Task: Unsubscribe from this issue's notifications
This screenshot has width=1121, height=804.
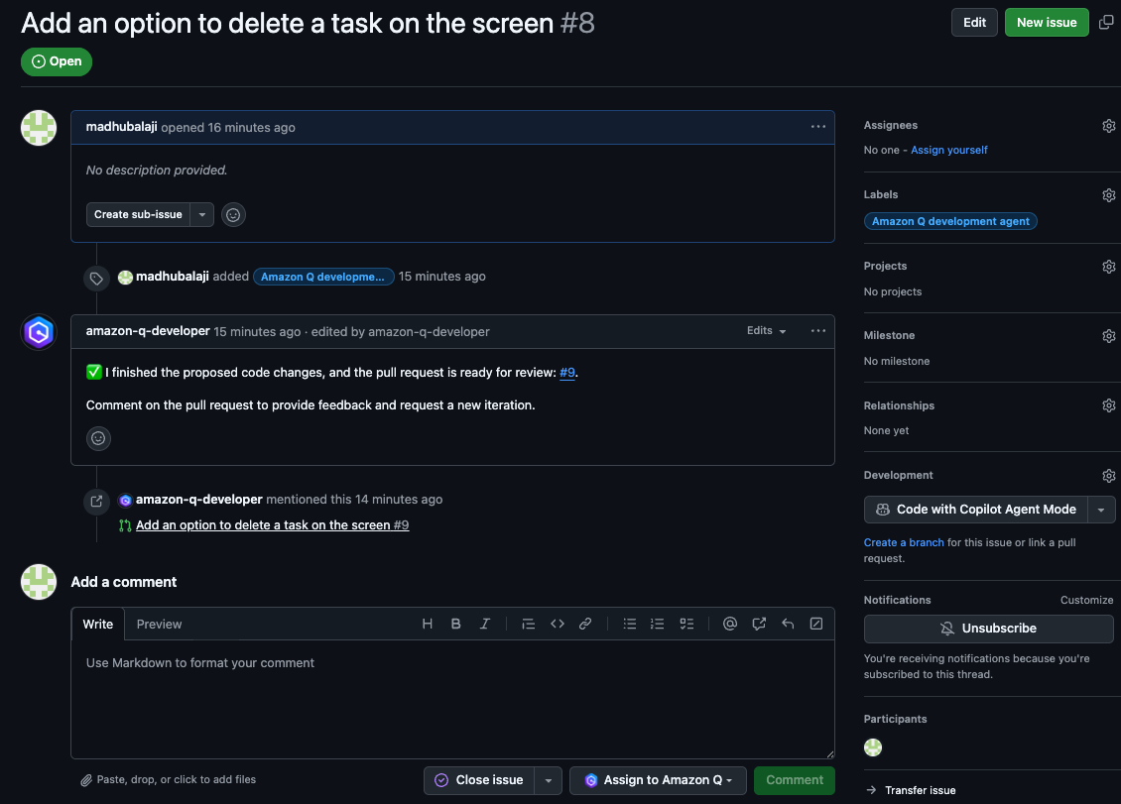Action: 988,629
